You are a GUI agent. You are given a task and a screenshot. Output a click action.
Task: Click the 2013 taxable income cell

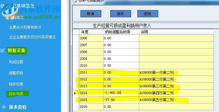(121, 86)
